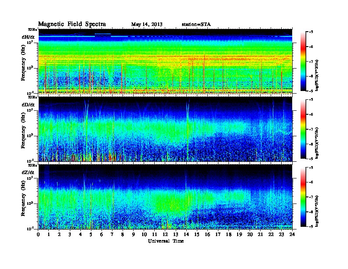Click the hour 0 tick label

click(38, 234)
